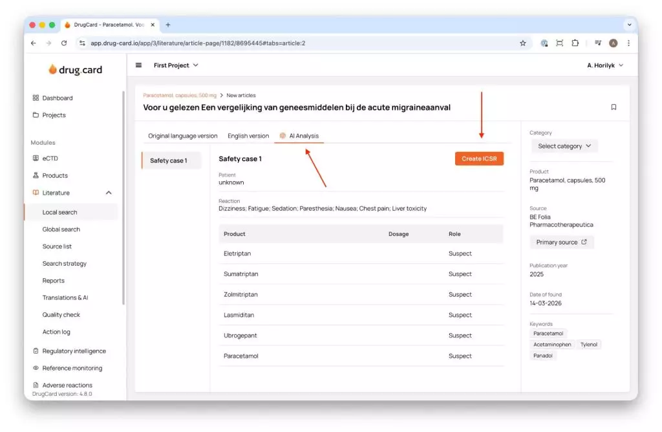The image size is (662, 432).
Task: Click the New articles breadcrumb
Action: [x=241, y=96]
